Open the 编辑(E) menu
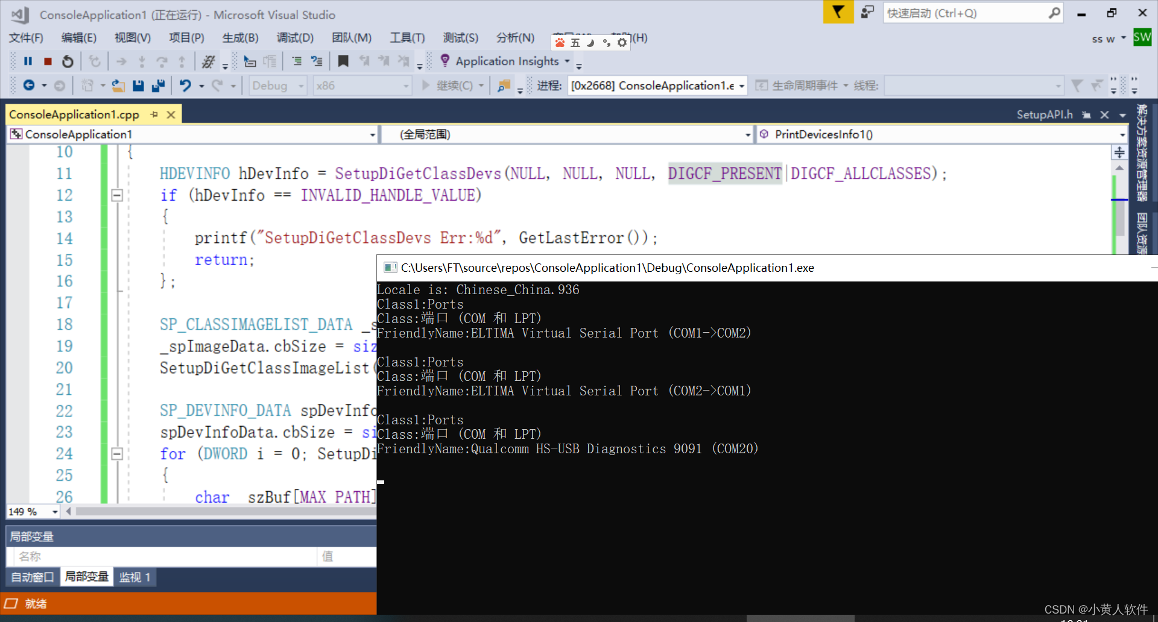This screenshot has width=1158, height=622. [x=79, y=38]
